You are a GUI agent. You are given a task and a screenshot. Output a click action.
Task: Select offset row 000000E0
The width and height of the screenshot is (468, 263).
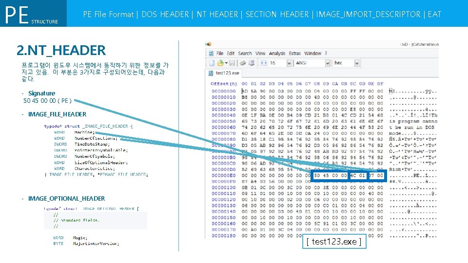[x=224, y=175]
